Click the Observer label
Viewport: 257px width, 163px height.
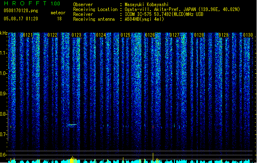click(x=83, y=4)
